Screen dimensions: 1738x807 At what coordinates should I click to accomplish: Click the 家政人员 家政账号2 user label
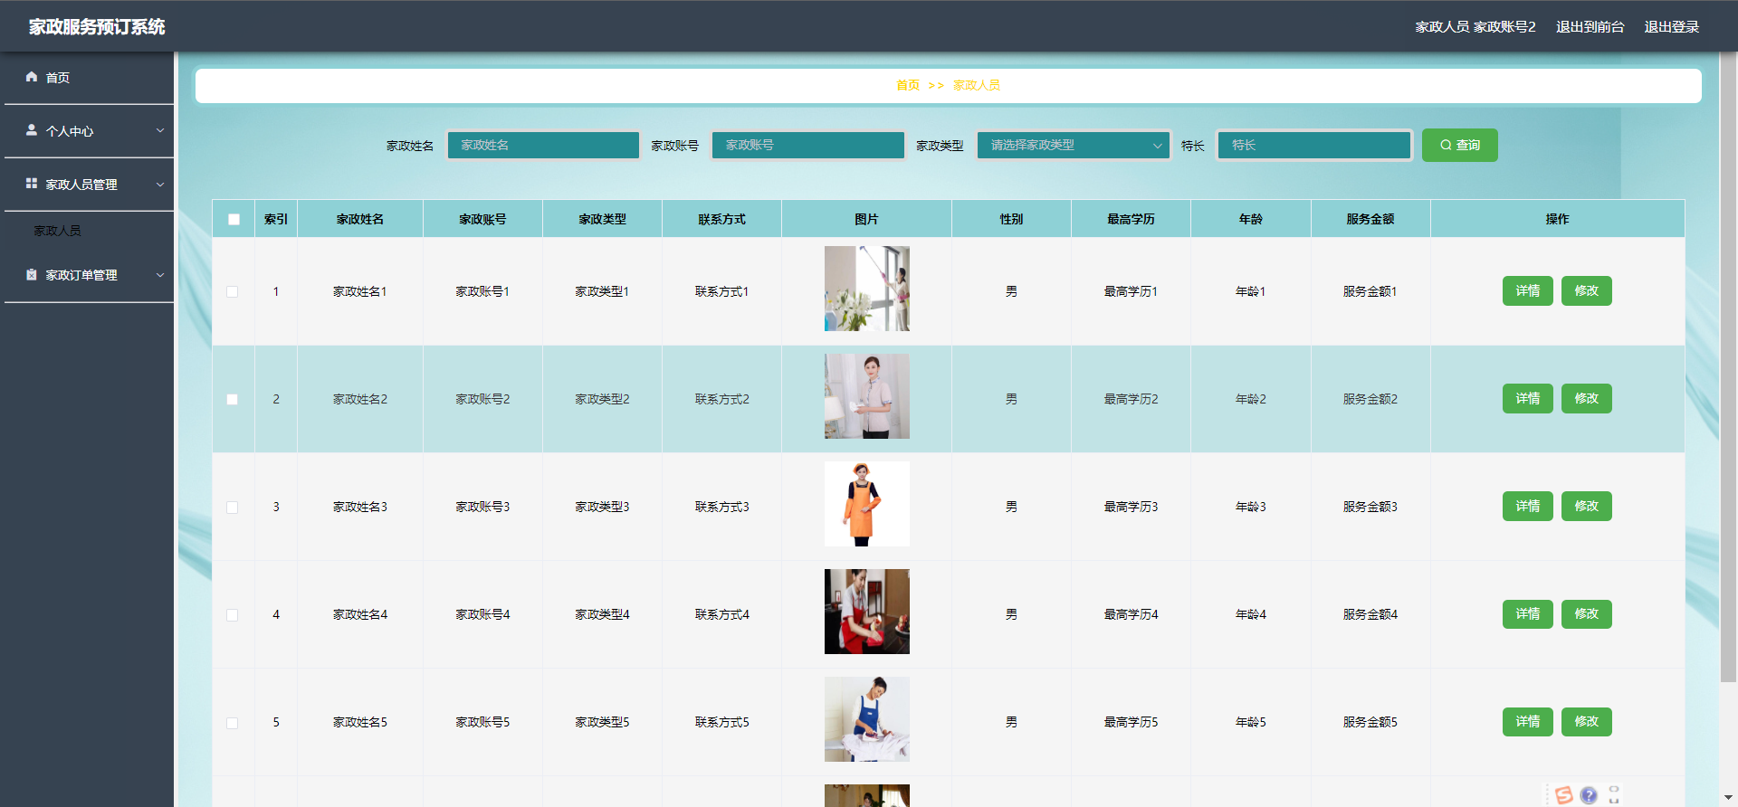(x=1475, y=27)
